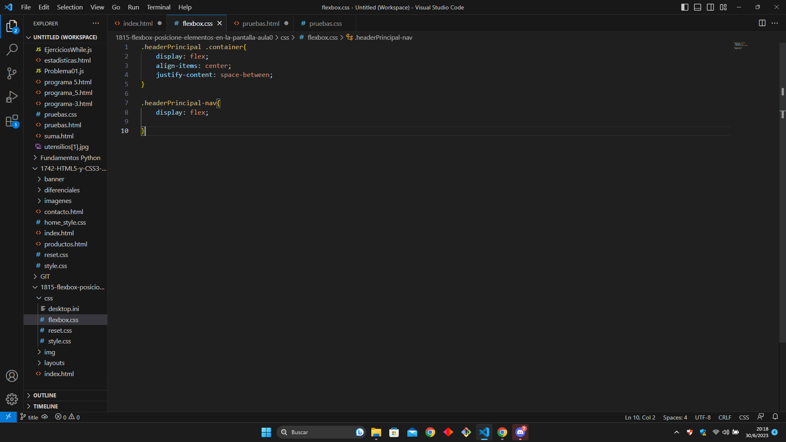The height and width of the screenshot is (442, 786).
Task: Open Customize Layout icon
Action: tap(723, 7)
